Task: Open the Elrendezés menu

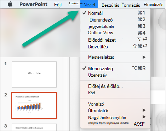Action: pyautogui.click(x=154, y=5)
